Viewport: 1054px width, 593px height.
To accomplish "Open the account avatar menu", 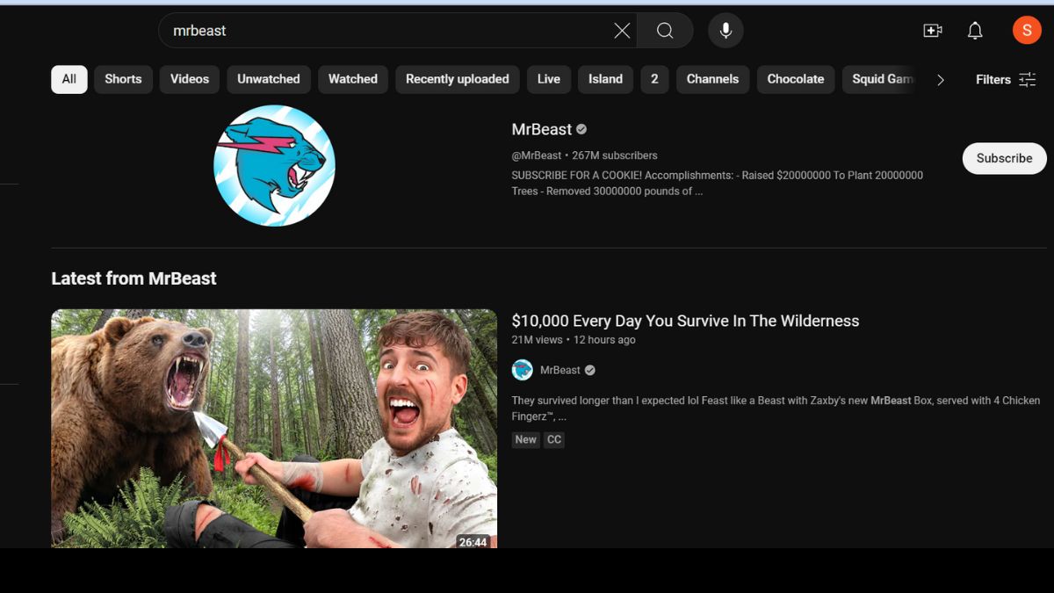I will 1026,31.
